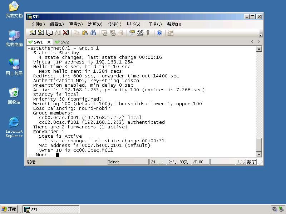Open the 查看(V) menu
This screenshot has width=286, height=214.
[x=76, y=24]
